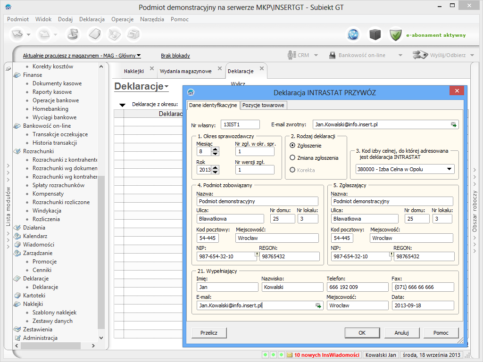The height and width of the screenshot is (362, 483).
Task: Click the globe icon in the top toolbar
Action: [353, 34]
